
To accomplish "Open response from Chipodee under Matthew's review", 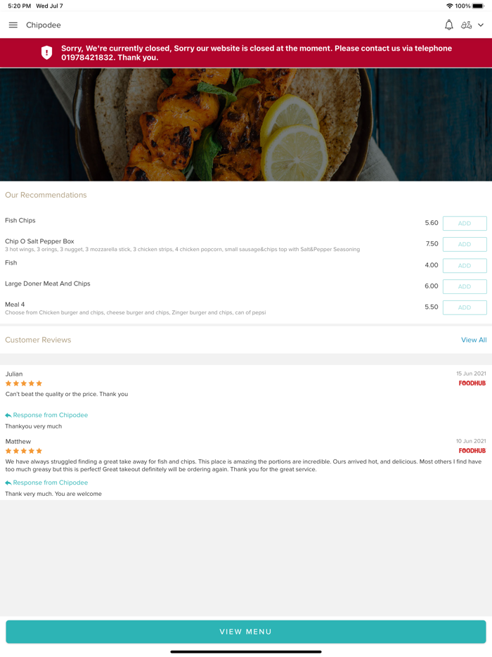I will (x=46, y=483).
